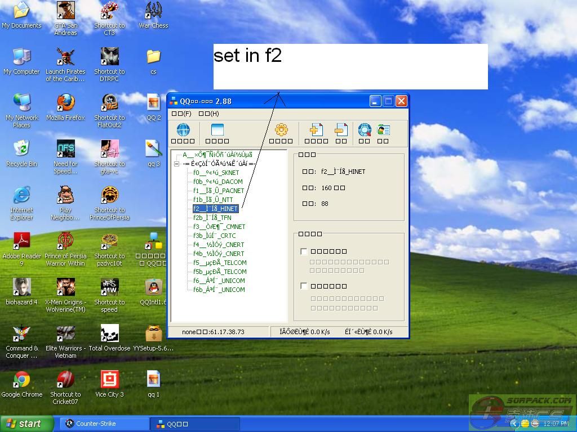577x432 pixels.
Task: Open the (F) menu in the QQ window
Action: coord(181,114)
